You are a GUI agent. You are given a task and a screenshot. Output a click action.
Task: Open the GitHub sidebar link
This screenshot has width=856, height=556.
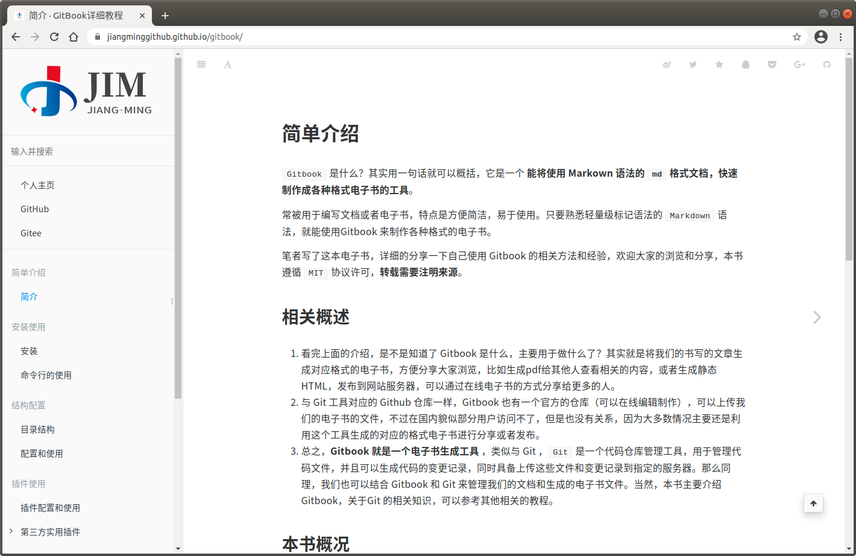click(34, 209)
